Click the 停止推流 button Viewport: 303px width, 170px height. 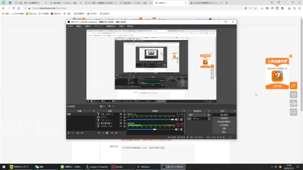pyautogui.click(x=224, y=115)
